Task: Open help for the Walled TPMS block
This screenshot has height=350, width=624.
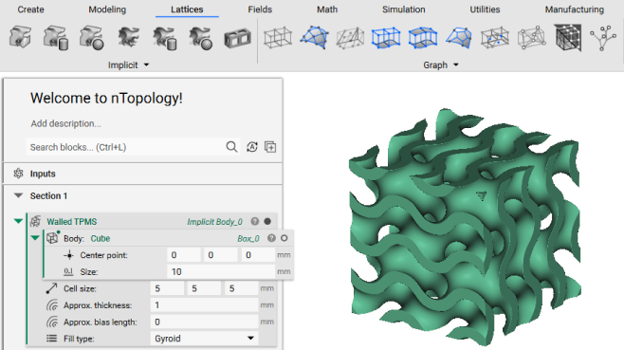Action: tap(255, 221)
